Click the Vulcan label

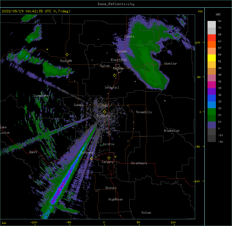(x=146, y=213)
